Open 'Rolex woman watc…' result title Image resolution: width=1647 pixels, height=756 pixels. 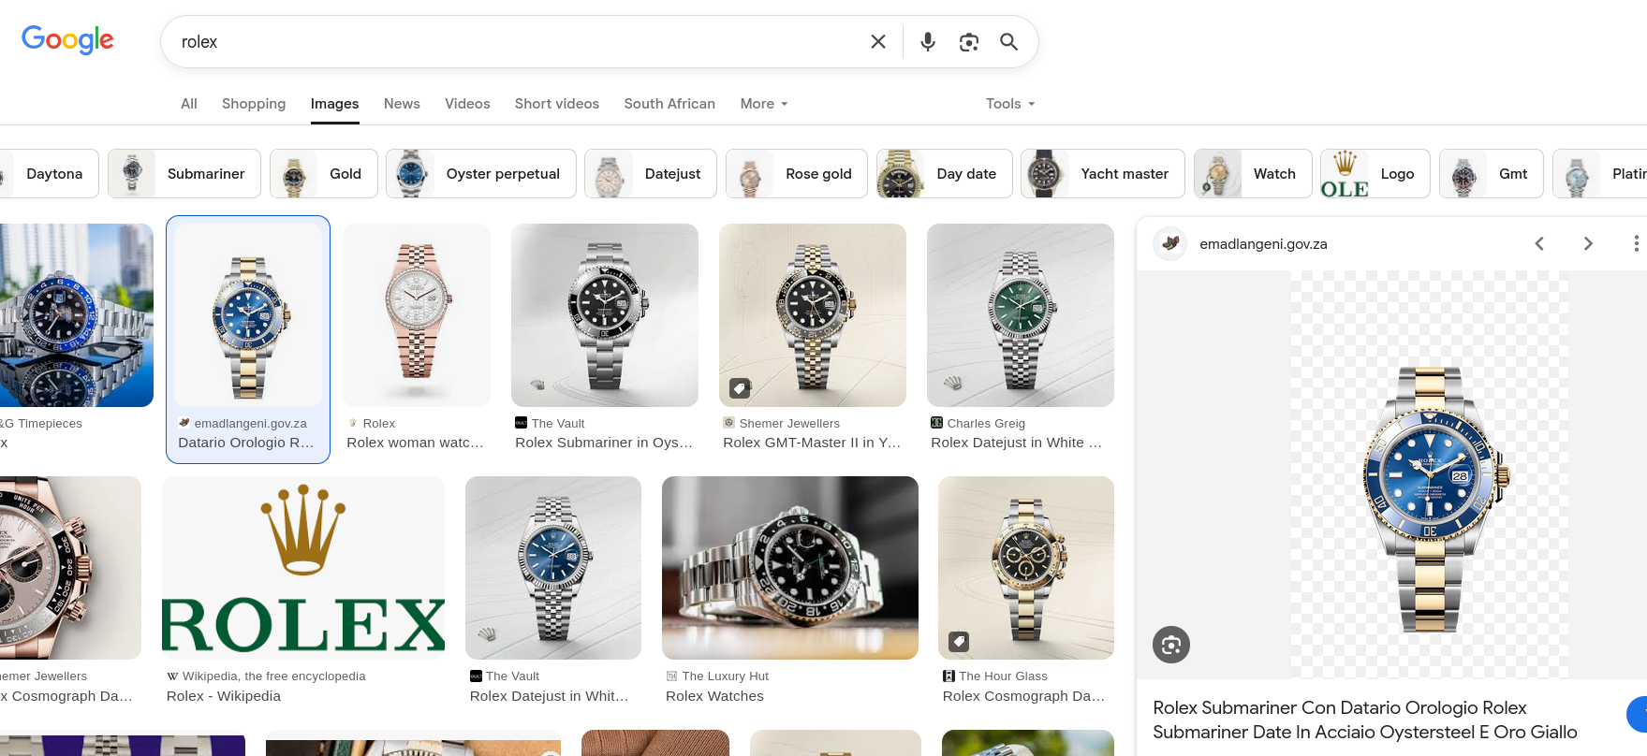pos(415,443)
